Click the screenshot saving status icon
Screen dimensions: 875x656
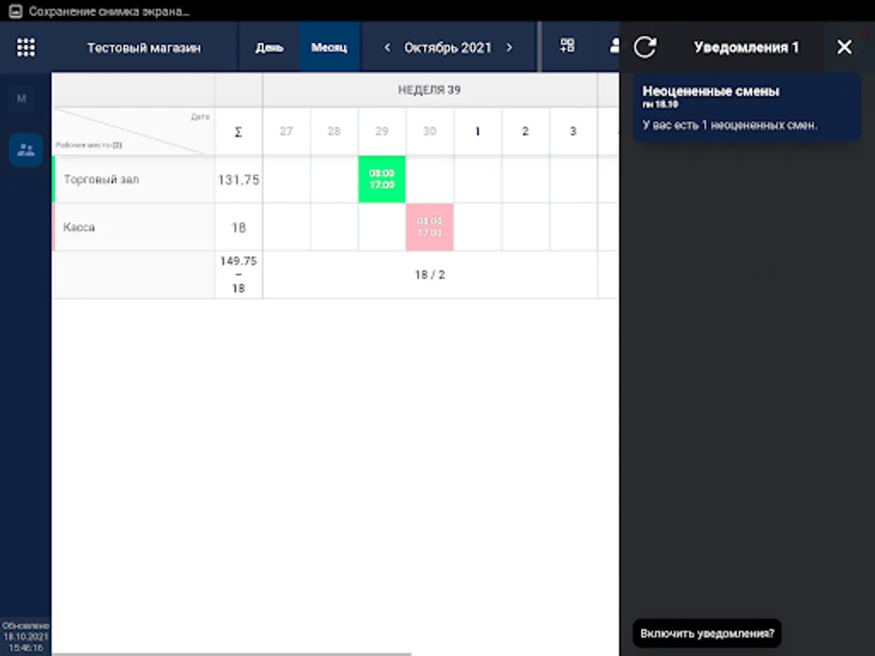click(15, 12)
